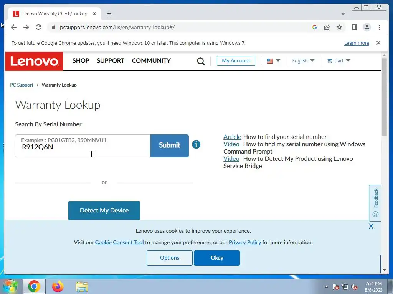This screenshot has width=393, height=294.
Task: Click the My Account button
Action: tap(236, 61)
